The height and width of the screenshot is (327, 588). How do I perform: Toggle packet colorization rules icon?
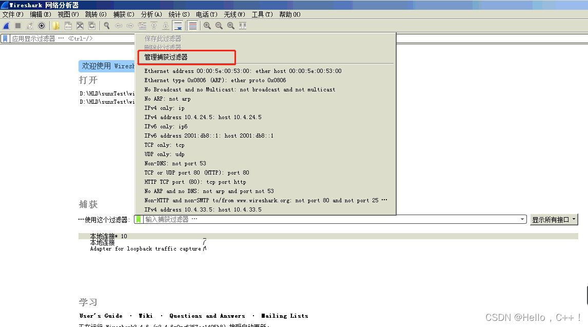coord(192,26)
